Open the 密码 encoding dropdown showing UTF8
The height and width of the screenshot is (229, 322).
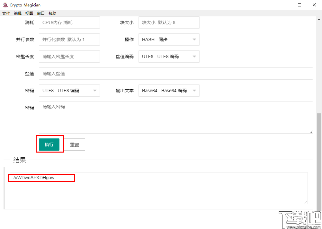pyautogui.click(x=69, y=90)
